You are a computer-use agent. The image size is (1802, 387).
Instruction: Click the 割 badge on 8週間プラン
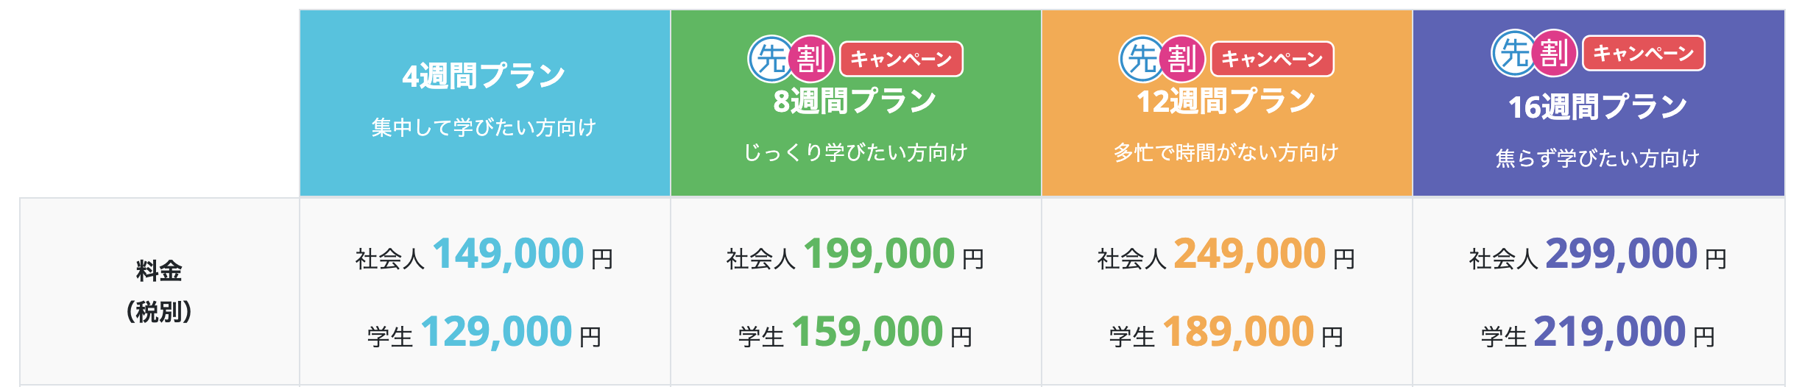pos(811,59)
